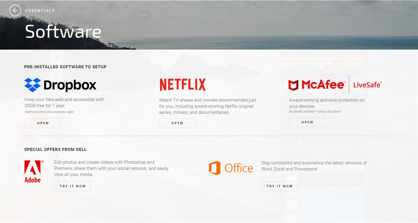418x223 pixels.
Task: Click the orange Office icon
Action: click(214, 168)
